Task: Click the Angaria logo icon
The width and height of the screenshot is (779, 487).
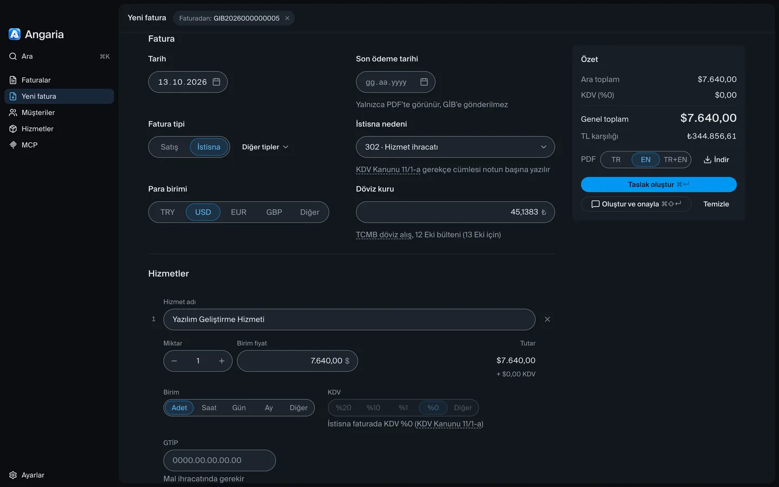Action: point(15,34)
